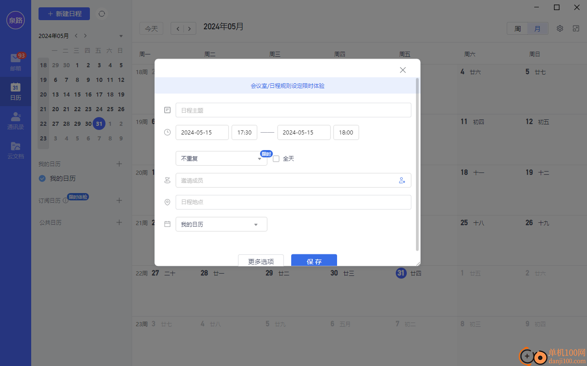Click the 公共日历 section label
Image resolution: width=587 pixels, height=366 pixels.
click(50, 223)
